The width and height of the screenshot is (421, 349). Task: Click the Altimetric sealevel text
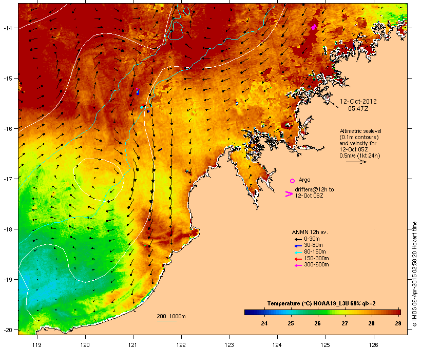point(360,131)
